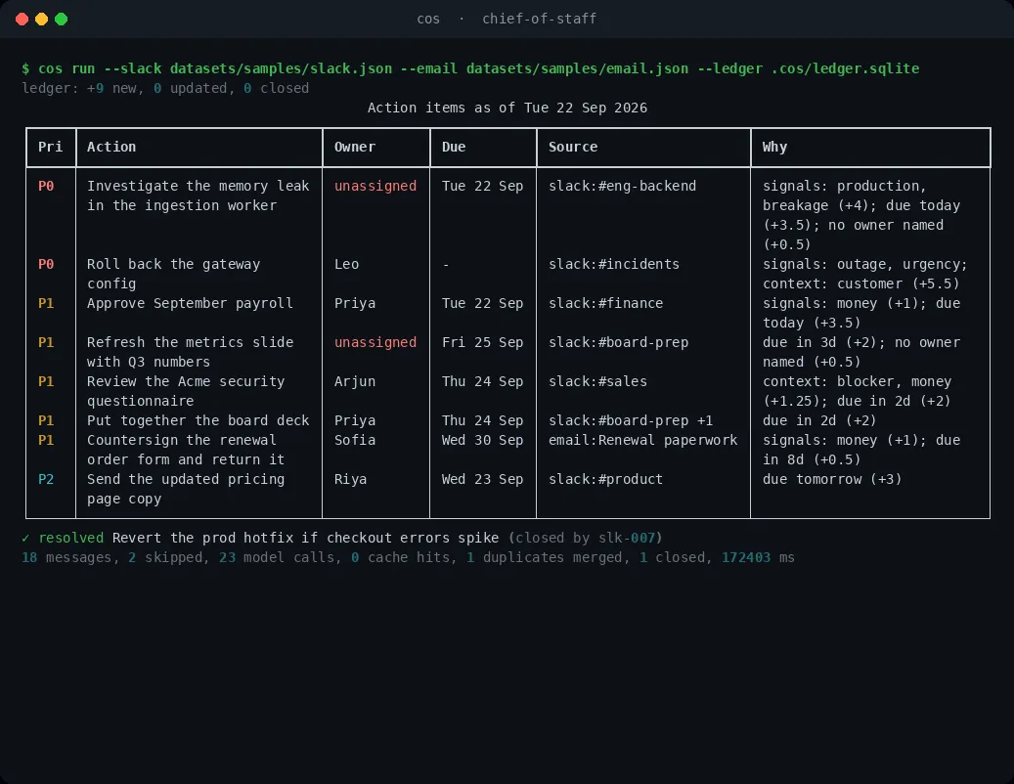This screenshot has height=784, width=1014.
Task: Click the green 'resolved' status word
Action: (x=70, y=538)
